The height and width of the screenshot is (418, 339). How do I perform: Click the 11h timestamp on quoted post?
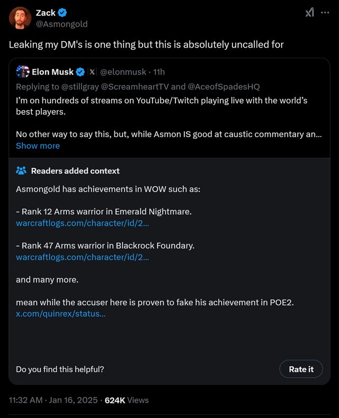pos(159,72)
